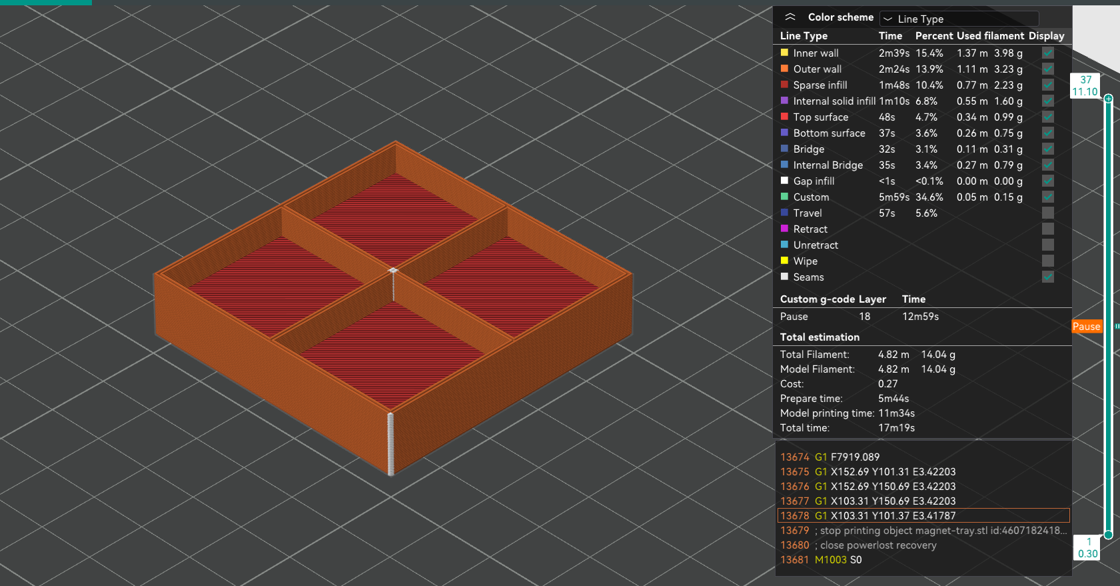
Task: Click the Top surface legend label
Action: click(x=820, y=117)
